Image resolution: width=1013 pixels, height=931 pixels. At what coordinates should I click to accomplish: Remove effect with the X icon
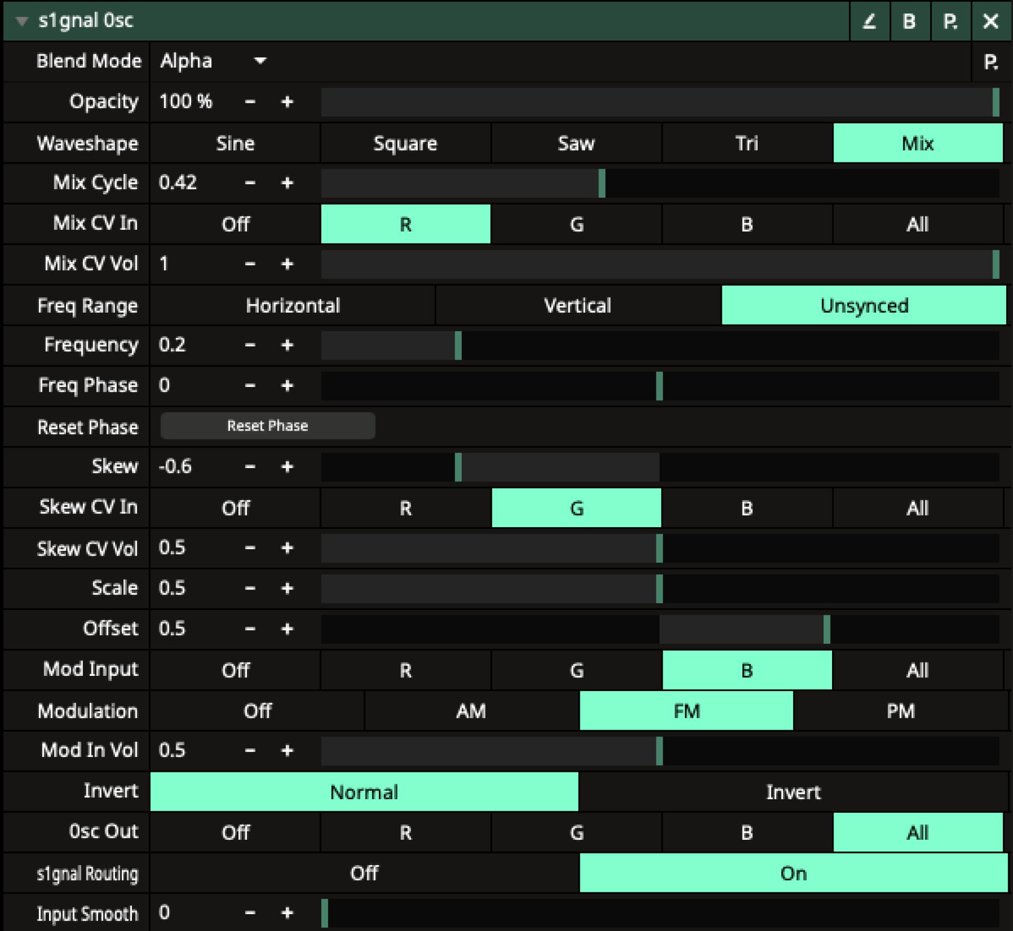tap(991, 21)
